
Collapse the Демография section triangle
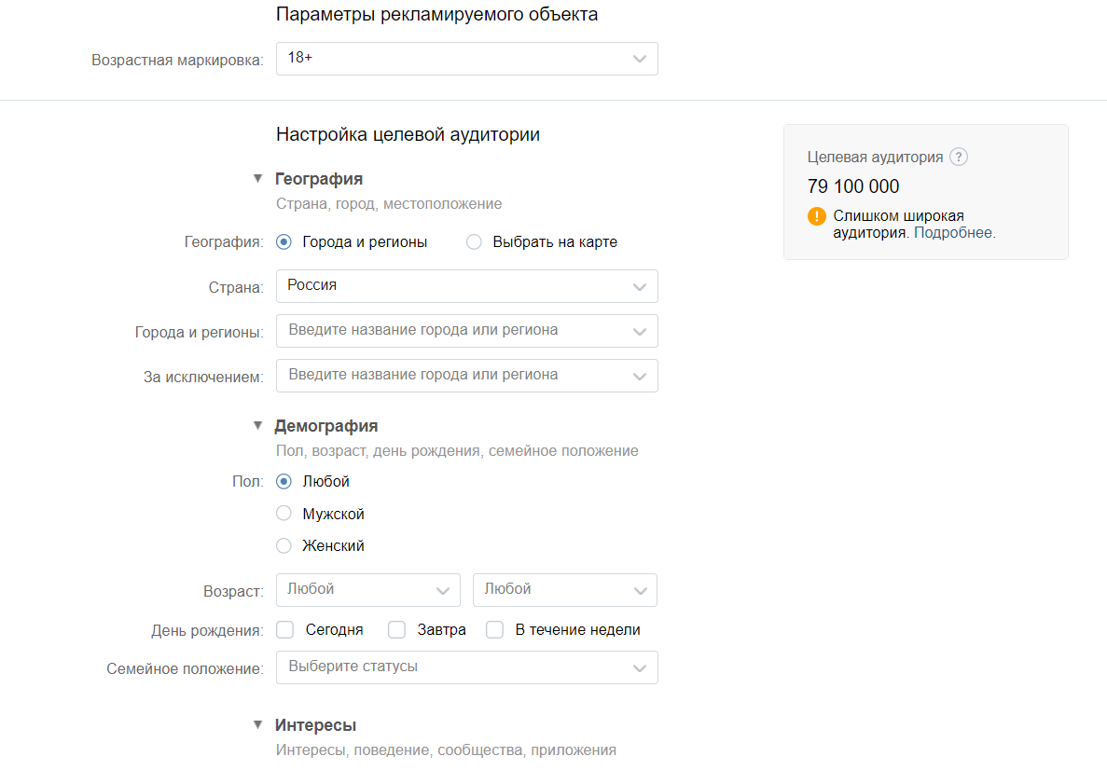pos(257,425)
